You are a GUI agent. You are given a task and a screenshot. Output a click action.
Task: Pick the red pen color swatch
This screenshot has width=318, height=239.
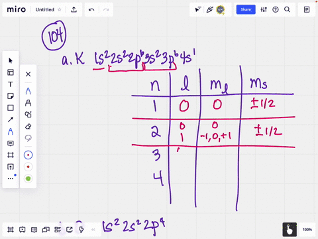click(28, 167)
